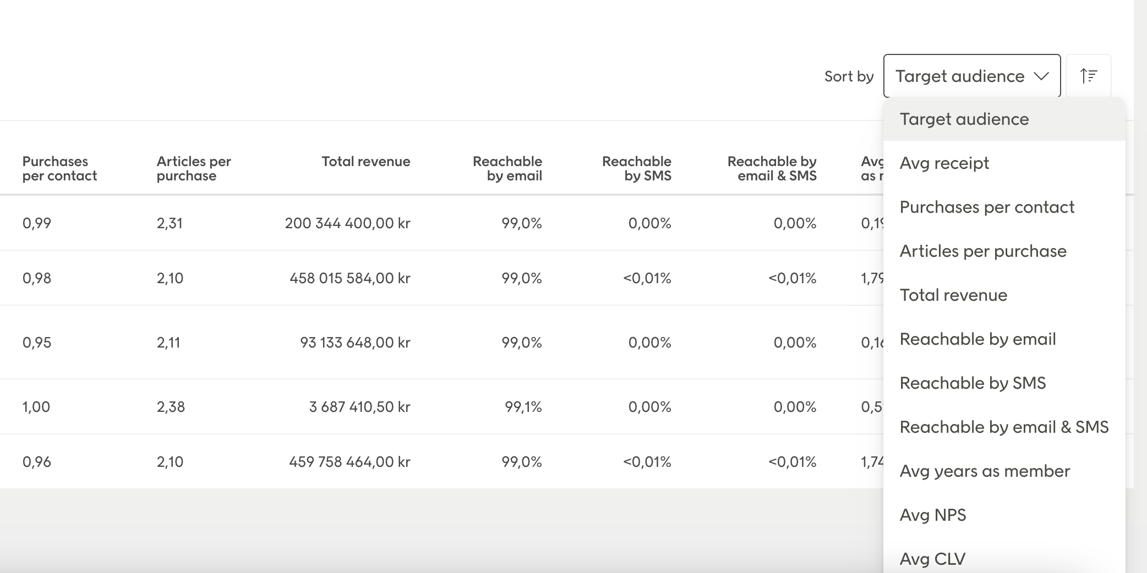Click Articles per purchase column header
1147x573 pixels.
[193, 168]
